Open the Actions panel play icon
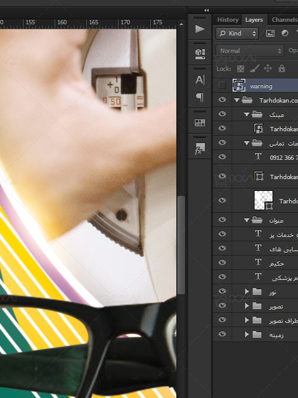The width and height of the screenshot is (298, 398). click(x=200, y=29)
